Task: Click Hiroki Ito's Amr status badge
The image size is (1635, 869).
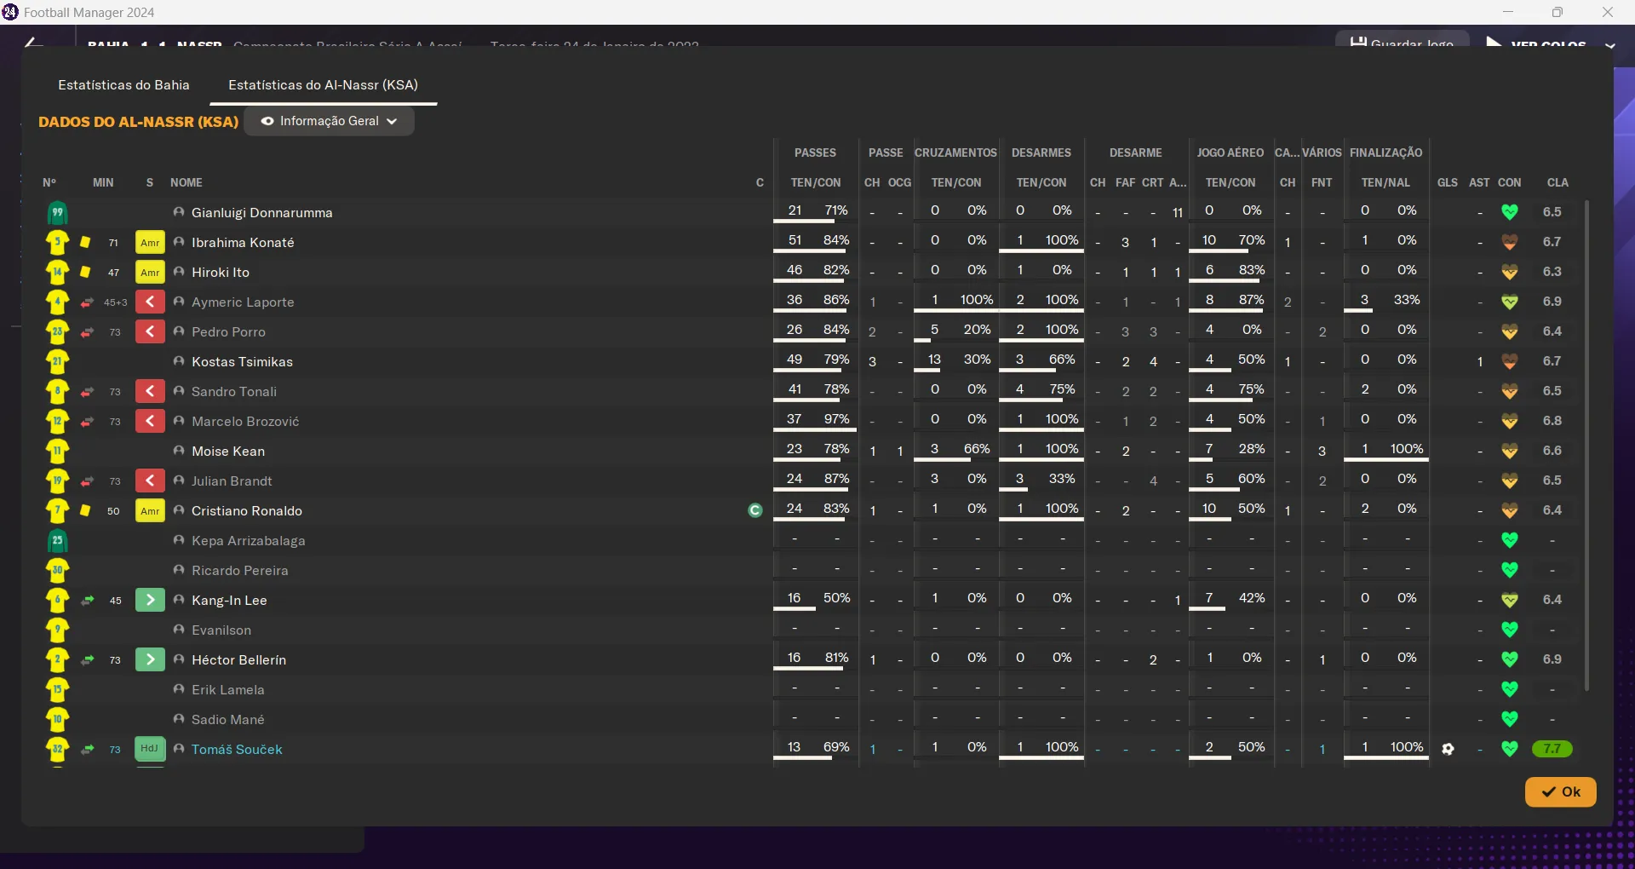Action: point(150,273)
